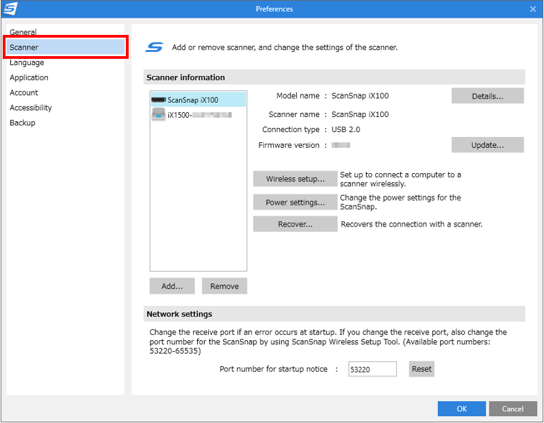Open Wireless setup
The width and height of the screenshot is (544, 423).
point(295,179)
